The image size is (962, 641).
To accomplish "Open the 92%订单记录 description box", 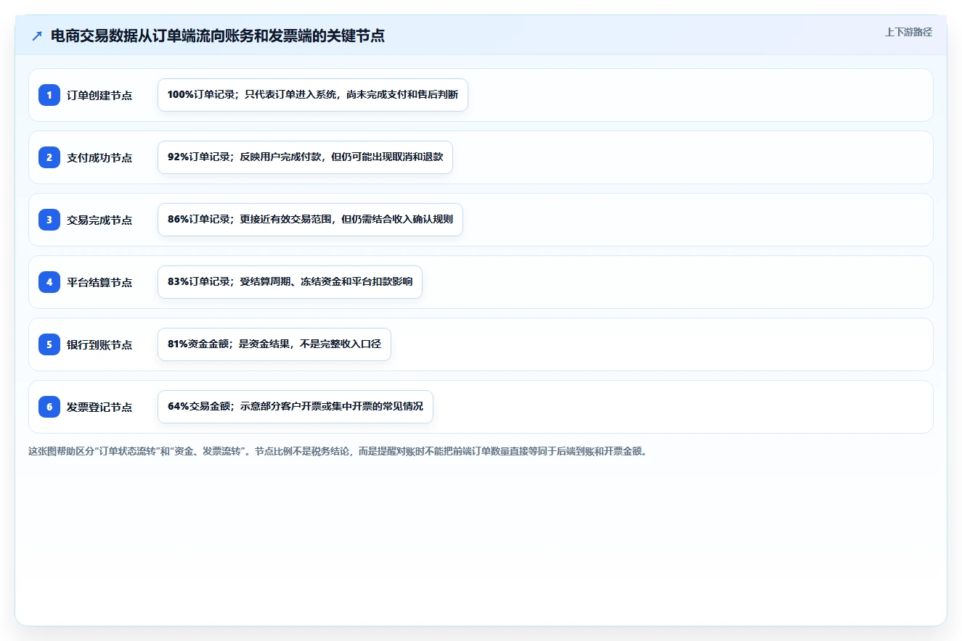I will pyautogui.click(x=305, y=157).
